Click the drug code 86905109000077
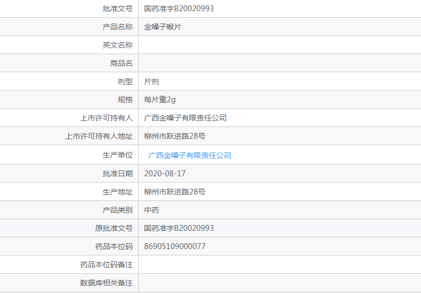The height and width of the screenshot is (293, 421). pyautogui.click(x=174, y=246)
